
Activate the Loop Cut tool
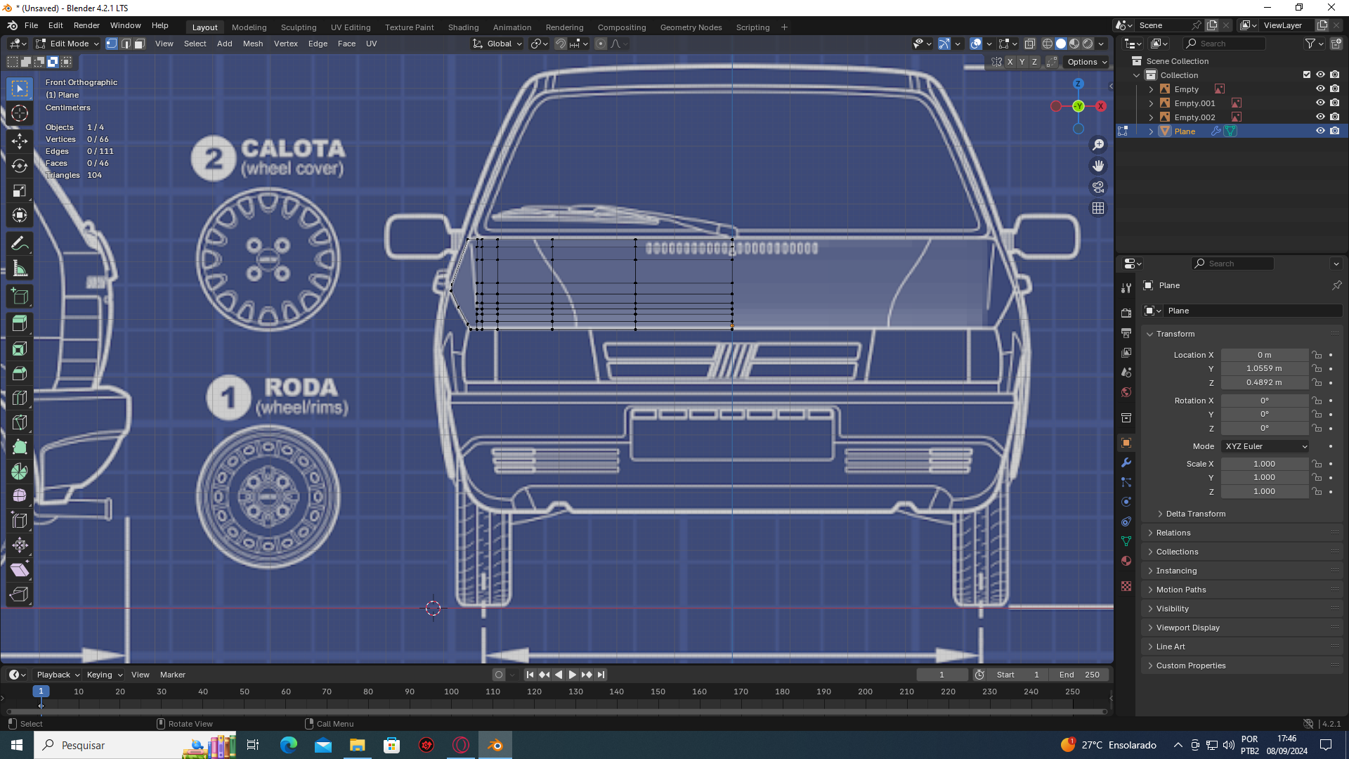(20, 398)
